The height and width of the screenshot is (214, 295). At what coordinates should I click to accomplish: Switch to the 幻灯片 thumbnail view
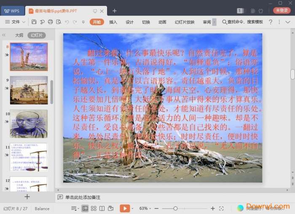(37, 35)
